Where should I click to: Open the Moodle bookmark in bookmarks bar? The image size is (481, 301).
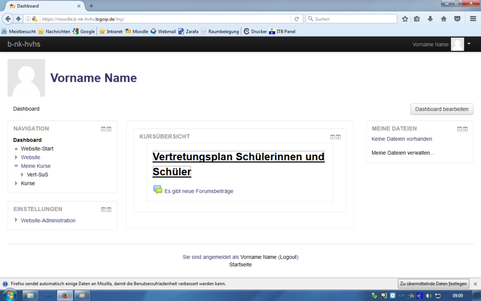click(136, 32)
